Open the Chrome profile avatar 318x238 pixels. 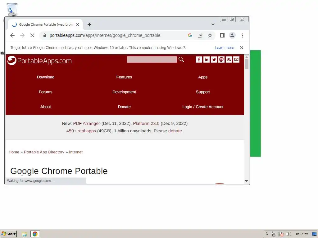click(x=232, y=35)
